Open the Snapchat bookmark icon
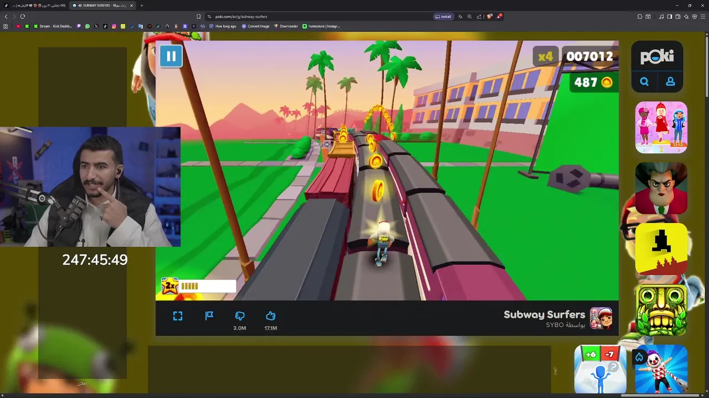709x398 pixels. click(x=123, y=26)
